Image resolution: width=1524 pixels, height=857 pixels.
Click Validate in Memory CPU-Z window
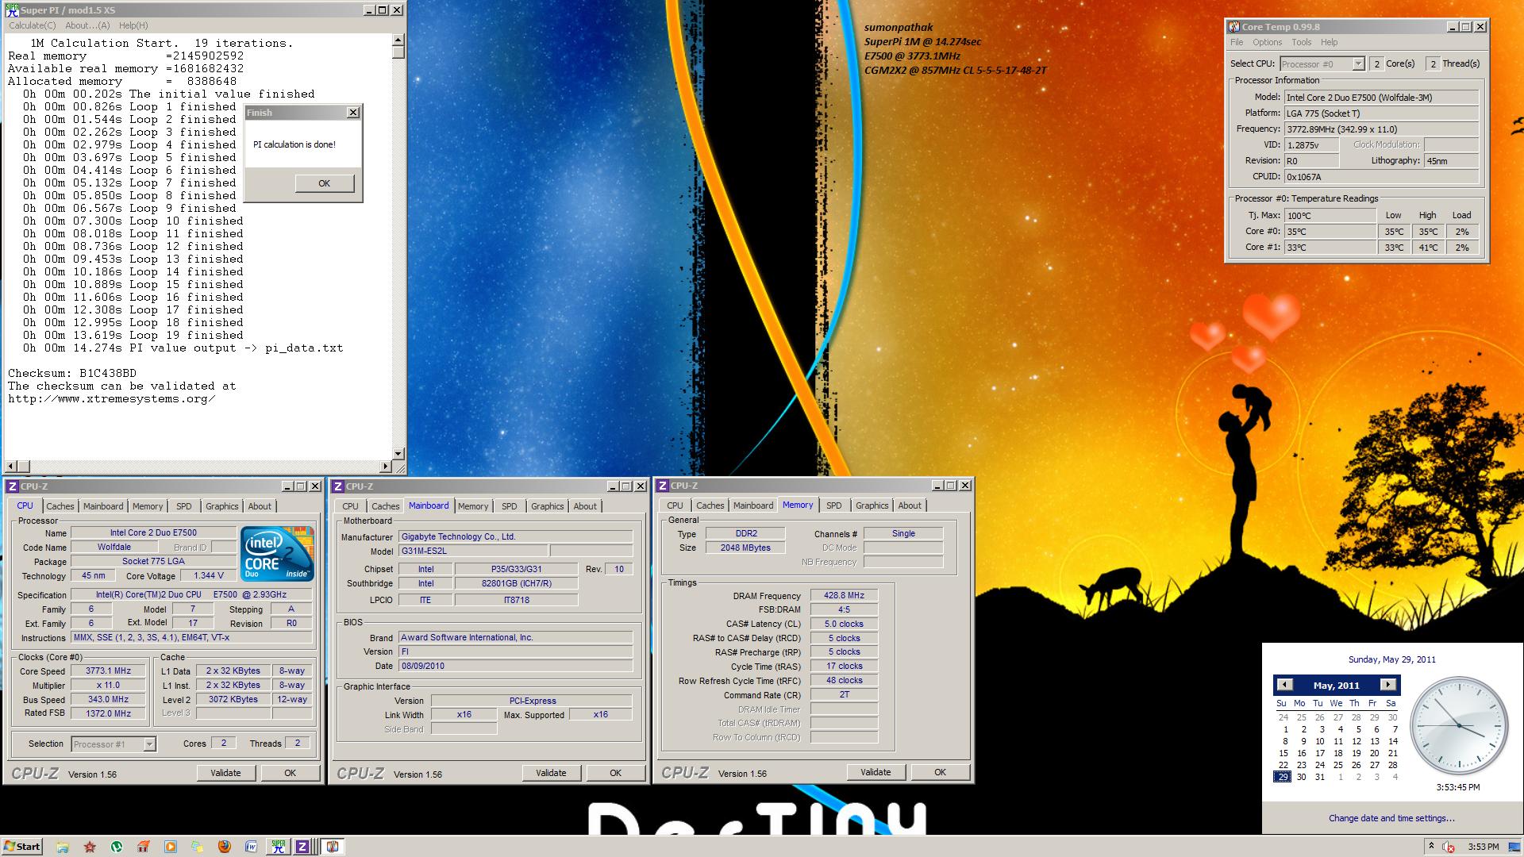coord(876,772)
